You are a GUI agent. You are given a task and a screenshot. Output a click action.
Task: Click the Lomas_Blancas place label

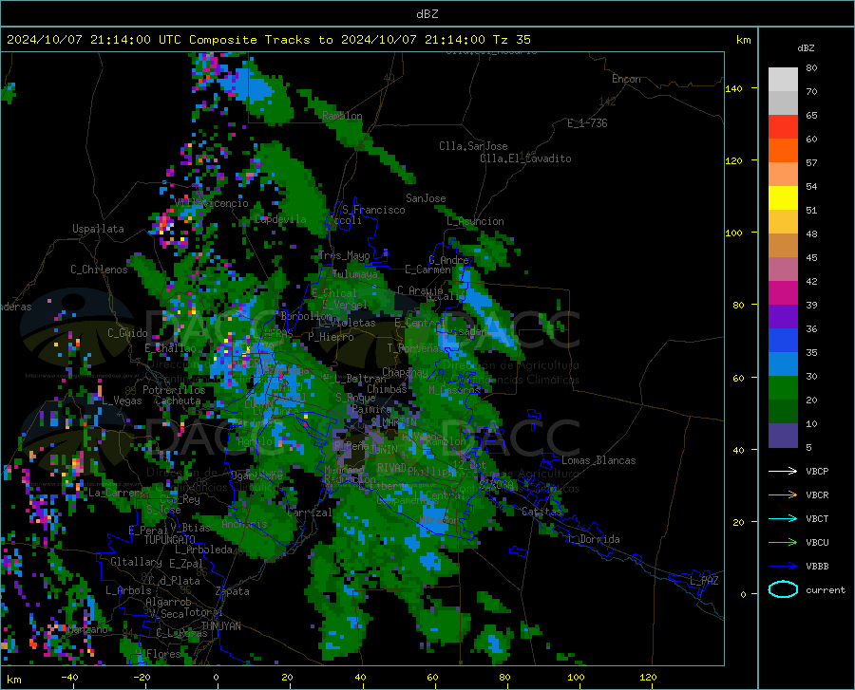click(598, 460)
